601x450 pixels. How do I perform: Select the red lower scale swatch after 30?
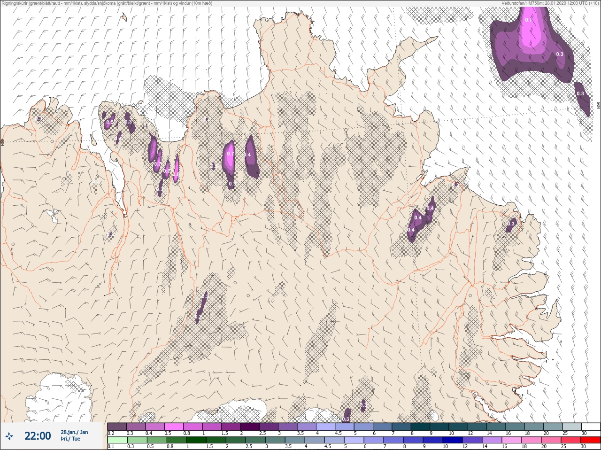[x=591, y=440]
